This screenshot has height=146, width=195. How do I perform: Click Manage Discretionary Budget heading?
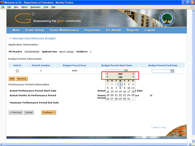tap(34, 38)
